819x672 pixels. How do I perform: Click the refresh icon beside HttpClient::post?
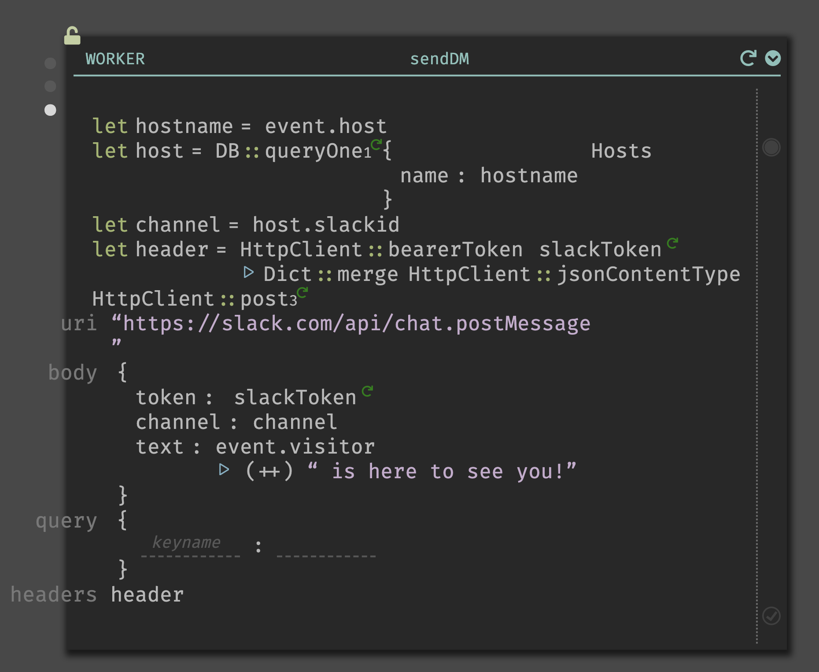coord(303,292)
